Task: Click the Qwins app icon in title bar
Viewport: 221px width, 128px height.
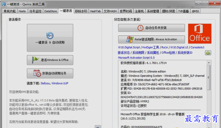Action: tap(4, 4)
